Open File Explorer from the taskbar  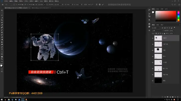click(9, 100)
